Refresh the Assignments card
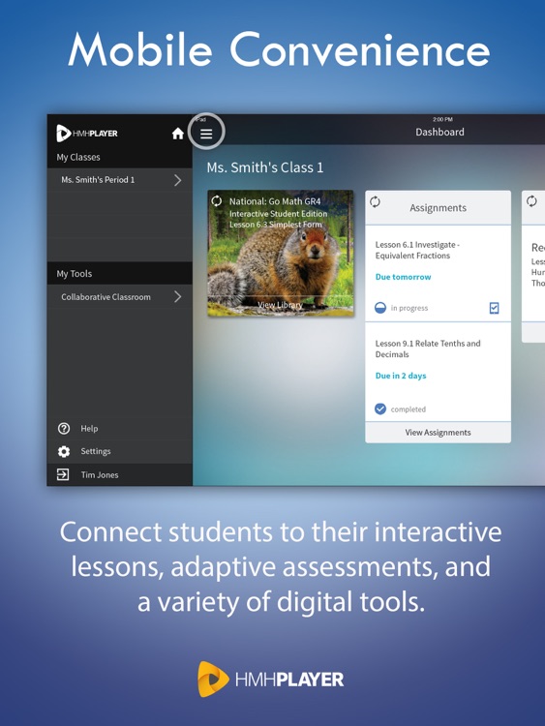 (x=375, y=201)
